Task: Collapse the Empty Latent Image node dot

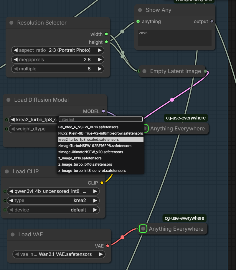Action: click(144, 71)
